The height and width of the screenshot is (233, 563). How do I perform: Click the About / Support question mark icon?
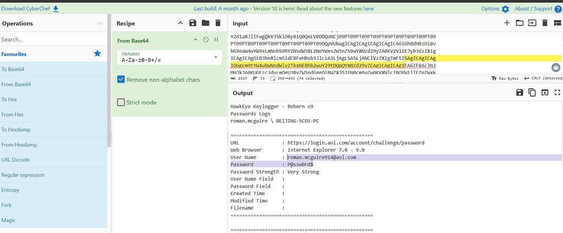558,9
